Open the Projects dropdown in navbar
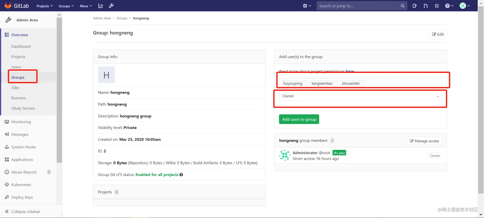 click(45, 6)
